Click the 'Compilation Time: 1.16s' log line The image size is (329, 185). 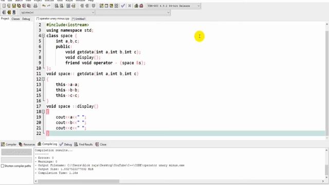[x=56, y=173]
